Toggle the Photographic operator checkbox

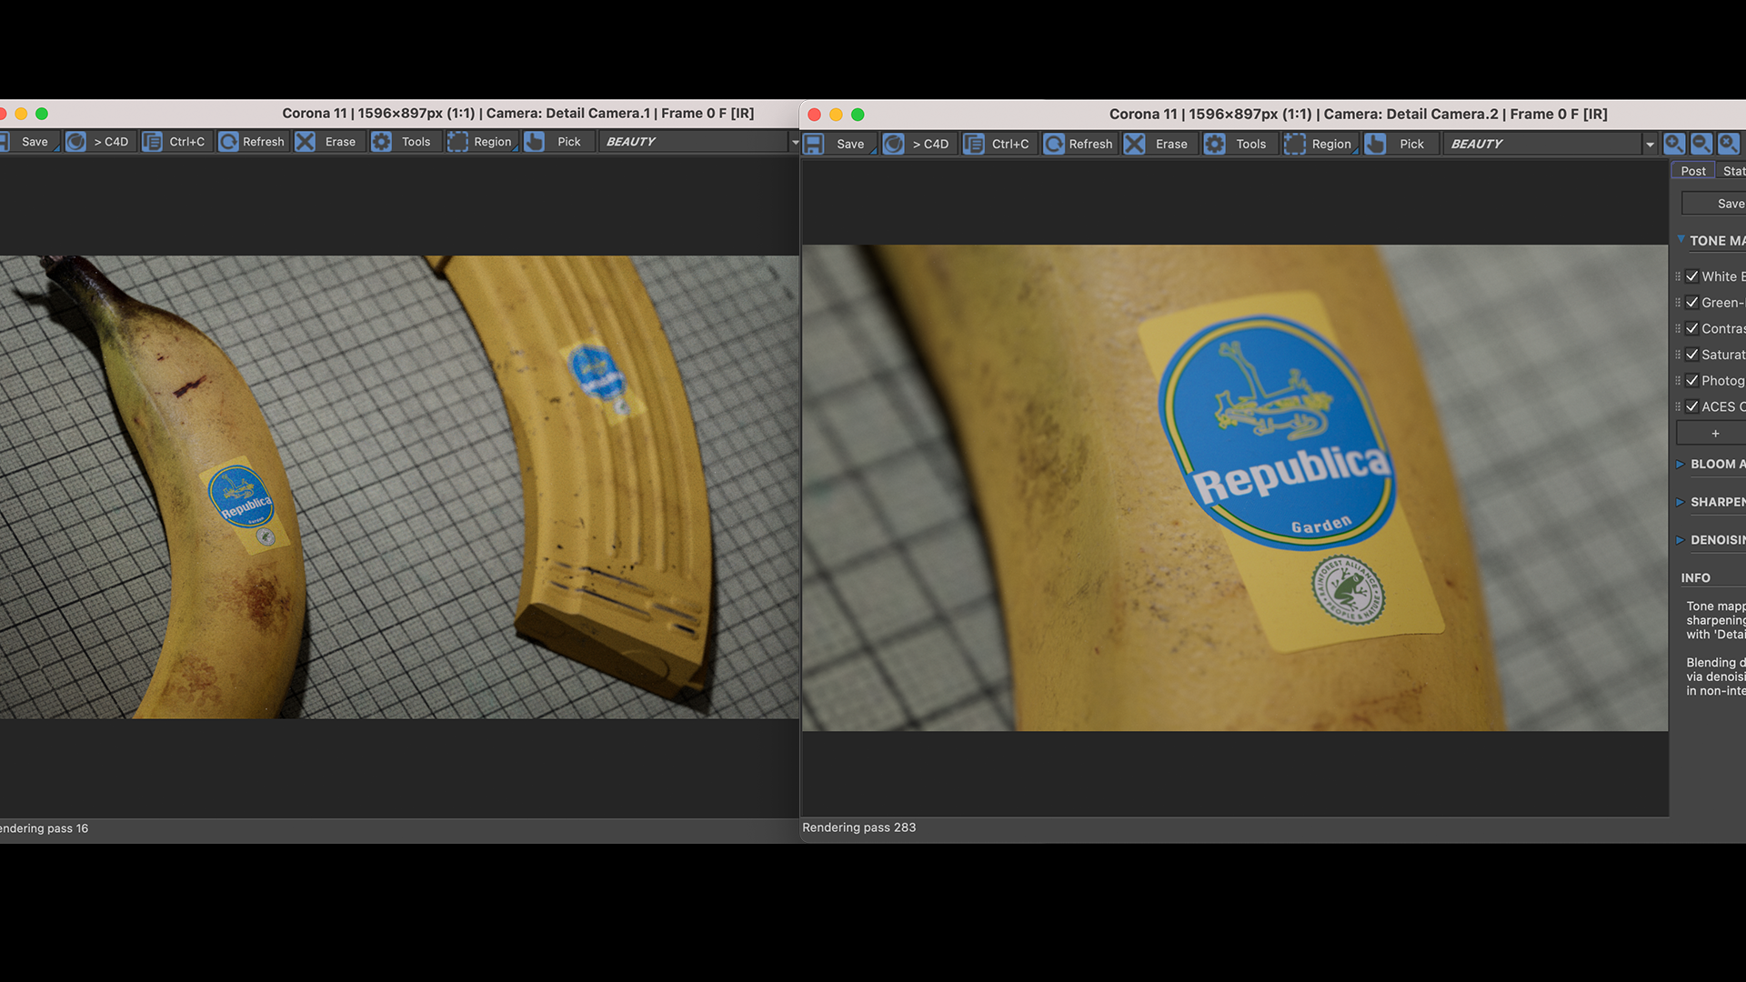click(x=1692, y=380)
